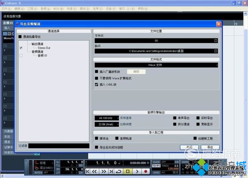Screen dimensions: 248x178
Task: Toggle the TEMPO track button
Action: (156, 166)
